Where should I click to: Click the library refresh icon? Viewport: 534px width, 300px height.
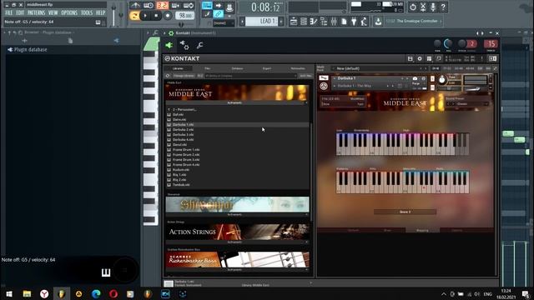click(168, 76)
